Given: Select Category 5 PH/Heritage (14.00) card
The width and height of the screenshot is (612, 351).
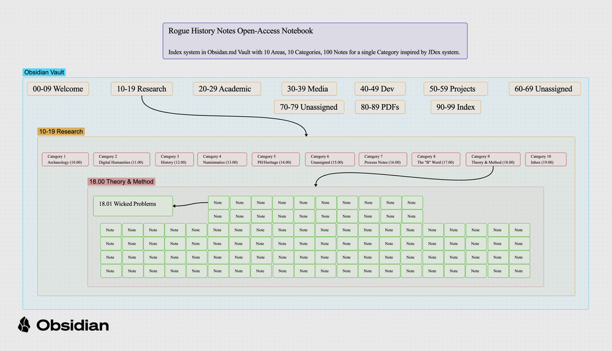Looking at the screenshot, I should pos(275,159).
